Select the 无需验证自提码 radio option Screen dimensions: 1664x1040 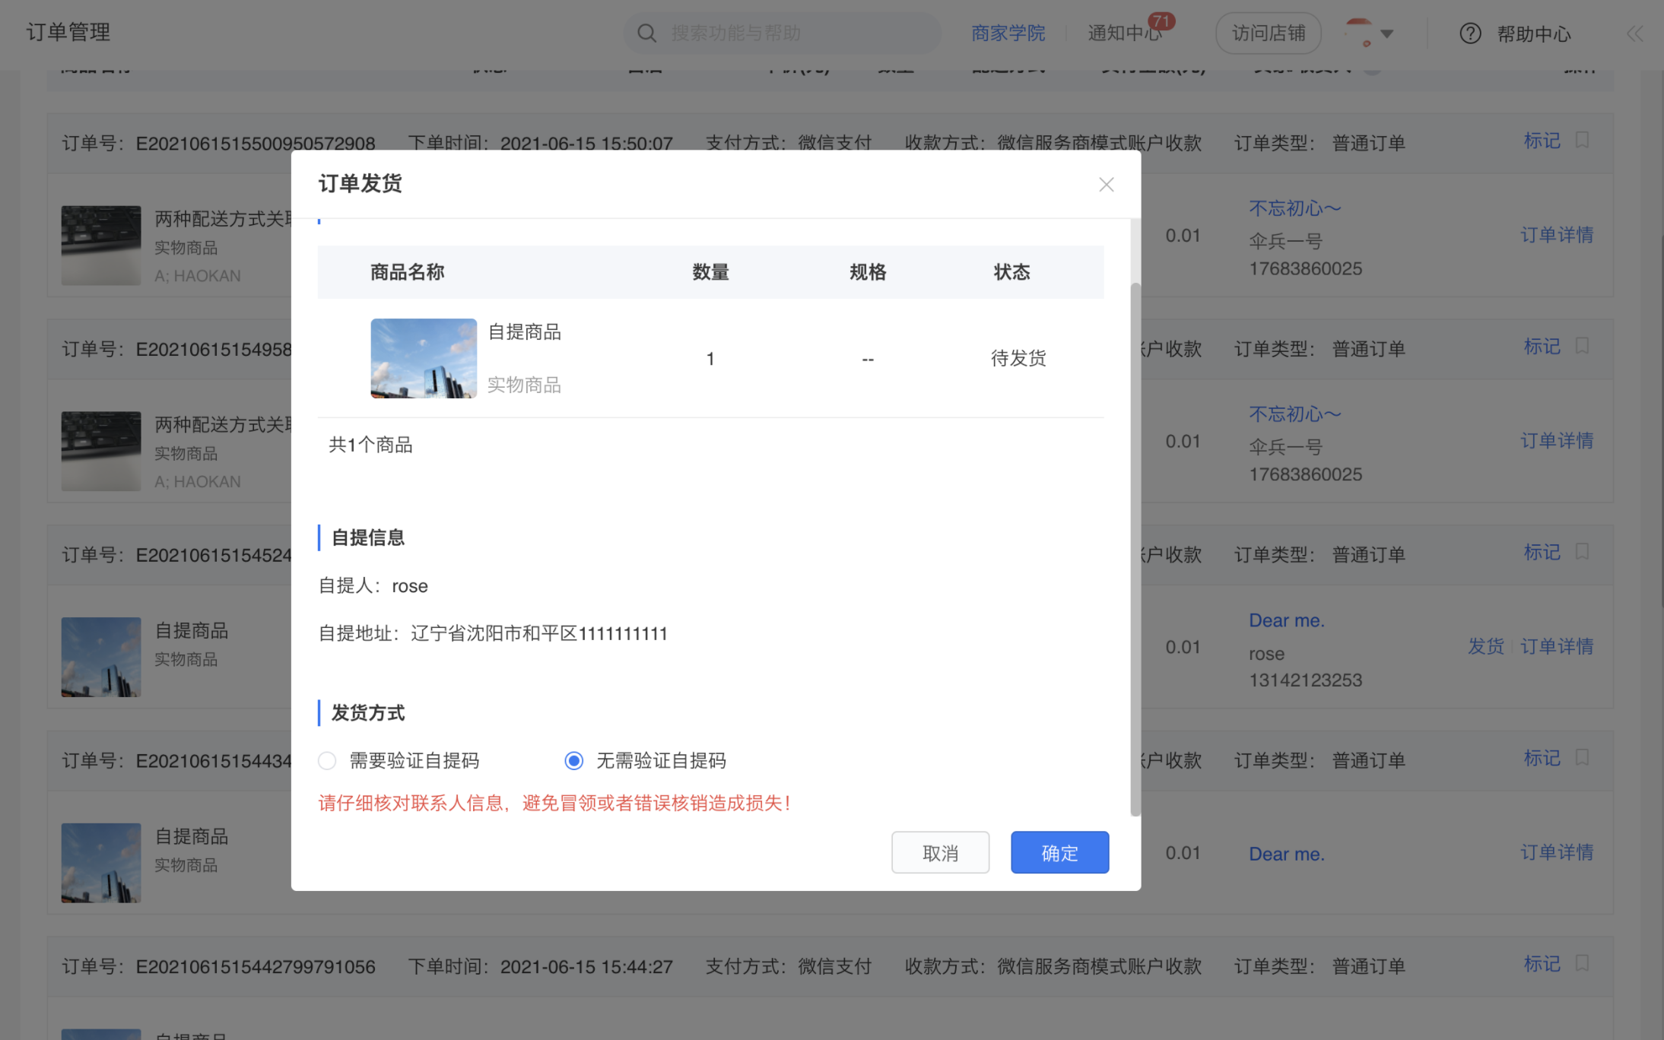pyautogui.click(x=574, y=761)
